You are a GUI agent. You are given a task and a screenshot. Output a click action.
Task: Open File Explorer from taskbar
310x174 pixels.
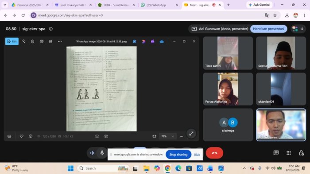[x=146, y=168]
